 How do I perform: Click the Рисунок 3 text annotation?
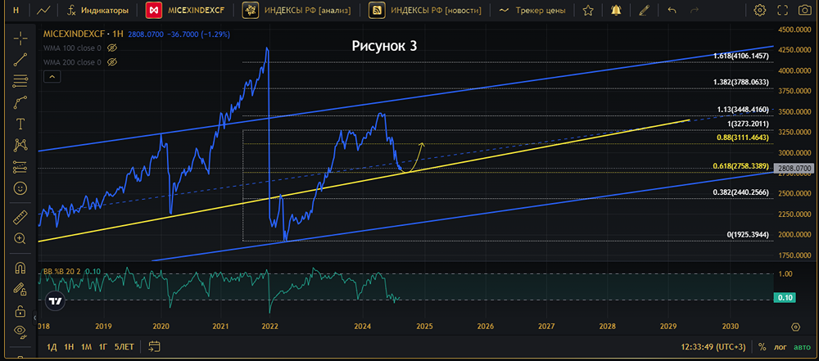tap(384, 46)
